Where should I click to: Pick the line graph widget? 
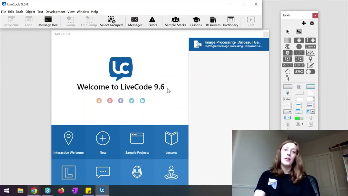[310, 53]
